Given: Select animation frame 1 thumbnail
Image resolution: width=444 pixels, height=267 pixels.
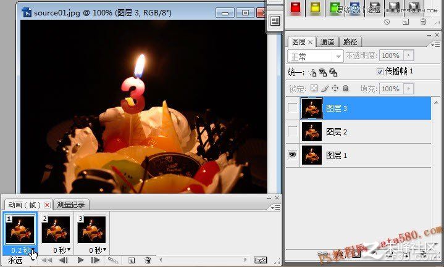Looking at the screenshot, I should [20, 229].
